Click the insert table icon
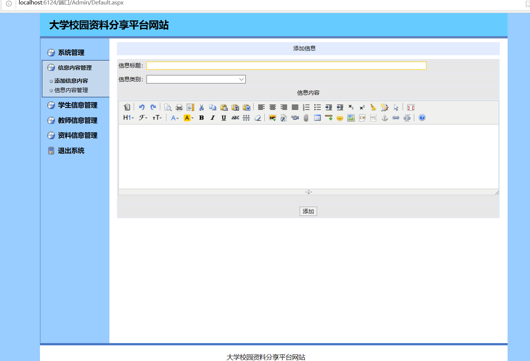530x361 pixels. pos(317,118)
